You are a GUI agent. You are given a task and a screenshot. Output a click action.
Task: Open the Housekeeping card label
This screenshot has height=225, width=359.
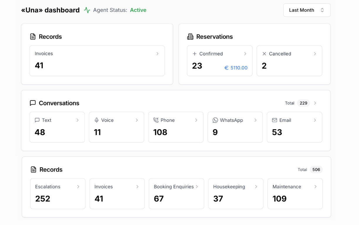tap(229, 187)
